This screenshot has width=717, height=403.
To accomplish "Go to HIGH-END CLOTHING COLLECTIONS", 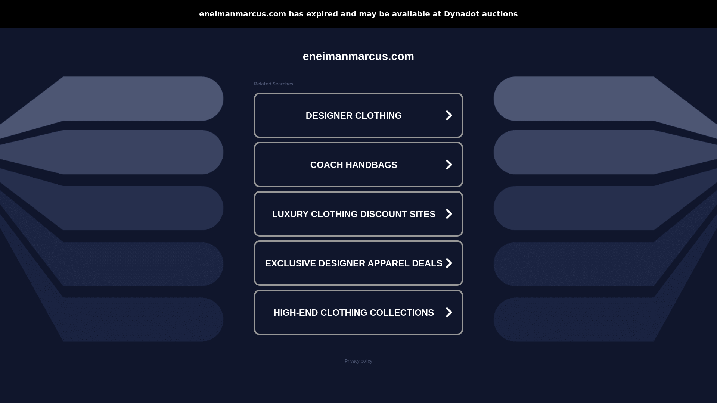I will (358, 312).
